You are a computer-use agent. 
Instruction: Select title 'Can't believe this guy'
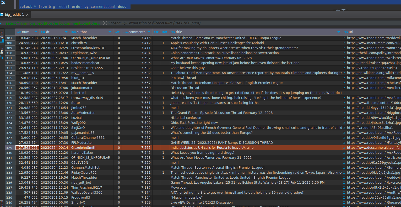click(x=256, y=68)
